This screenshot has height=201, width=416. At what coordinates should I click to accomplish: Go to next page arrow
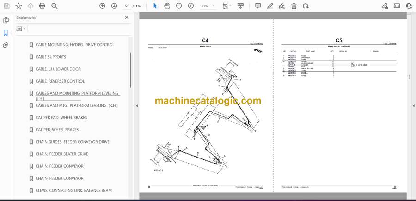click(114, 6)
